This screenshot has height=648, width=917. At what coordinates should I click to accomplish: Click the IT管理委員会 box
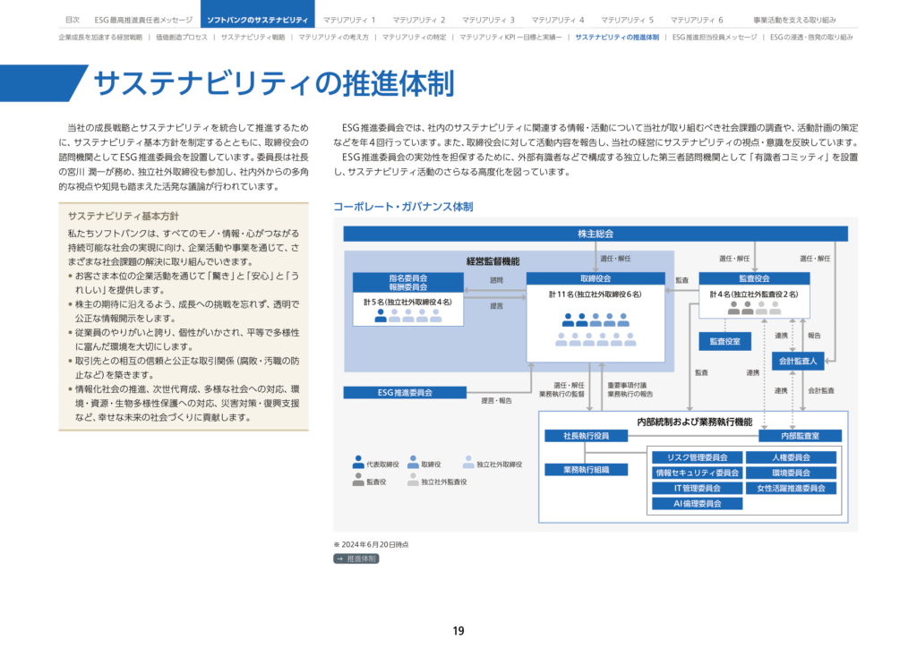coord(697,488)
